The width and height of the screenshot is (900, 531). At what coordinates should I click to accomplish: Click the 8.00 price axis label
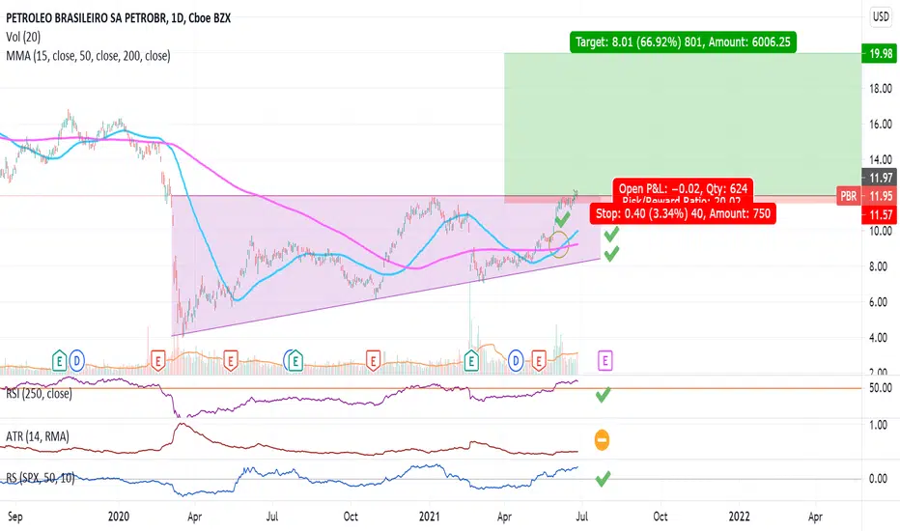881,266
